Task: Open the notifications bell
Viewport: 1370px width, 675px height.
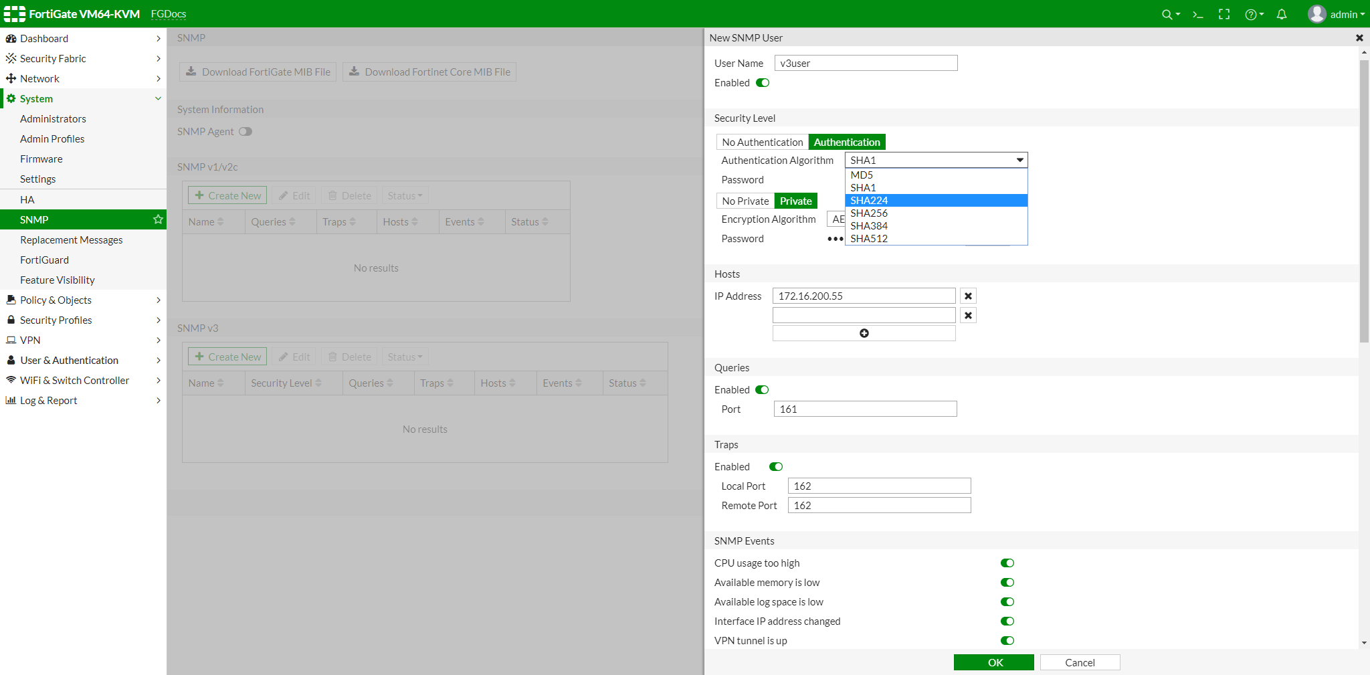Action: coord(1282,14)
